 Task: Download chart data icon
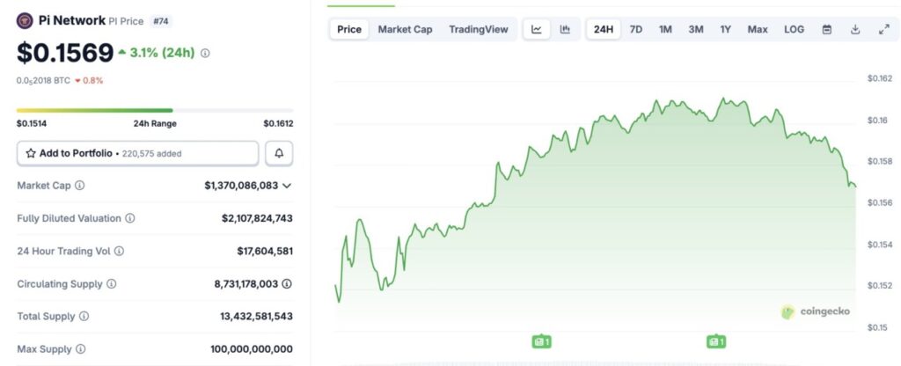[855, 29]
